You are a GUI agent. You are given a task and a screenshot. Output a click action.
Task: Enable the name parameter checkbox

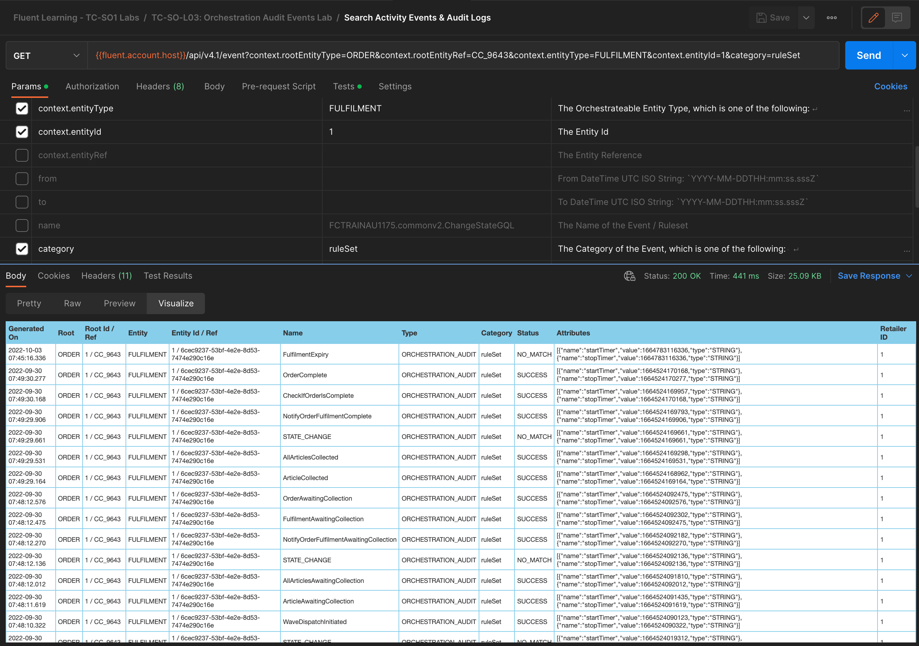(x=22, y=225)
